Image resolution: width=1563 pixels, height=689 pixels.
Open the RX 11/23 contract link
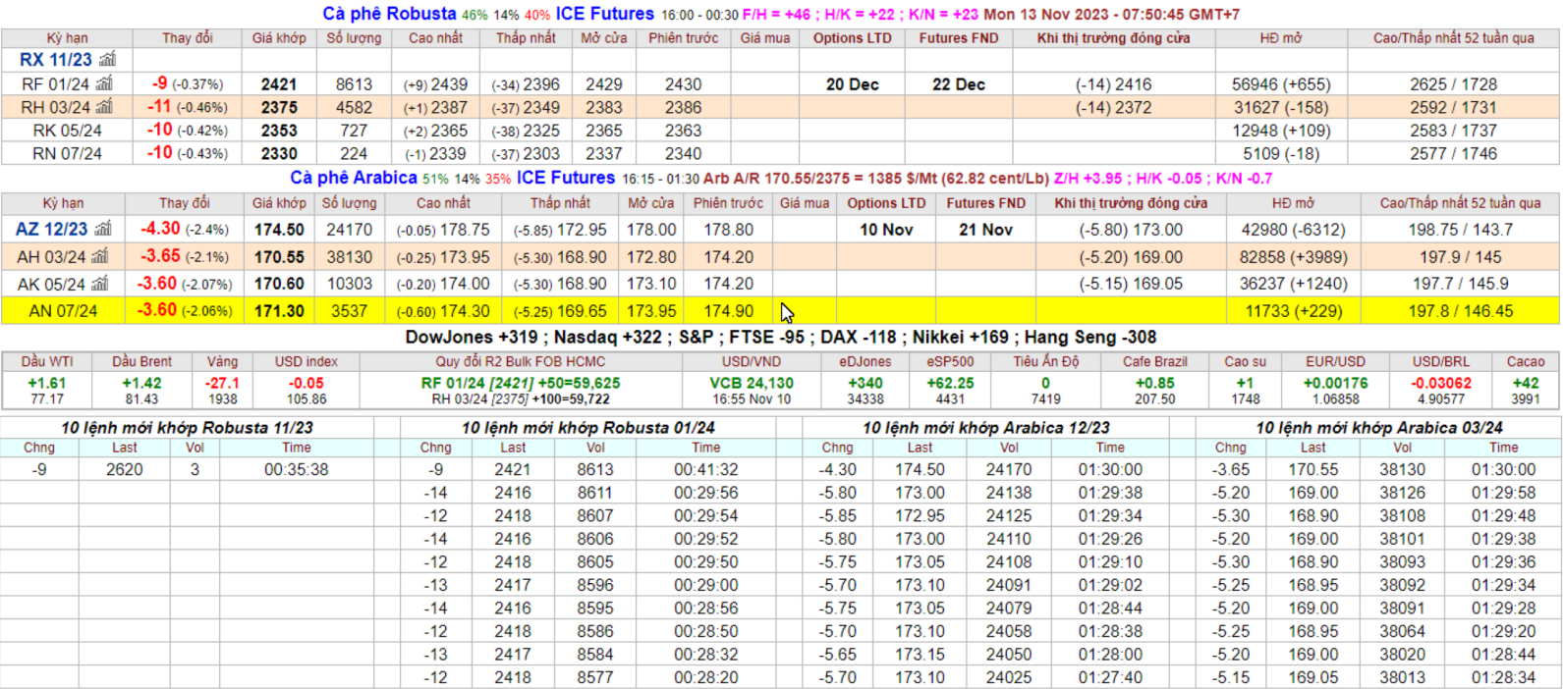point(55,60)
